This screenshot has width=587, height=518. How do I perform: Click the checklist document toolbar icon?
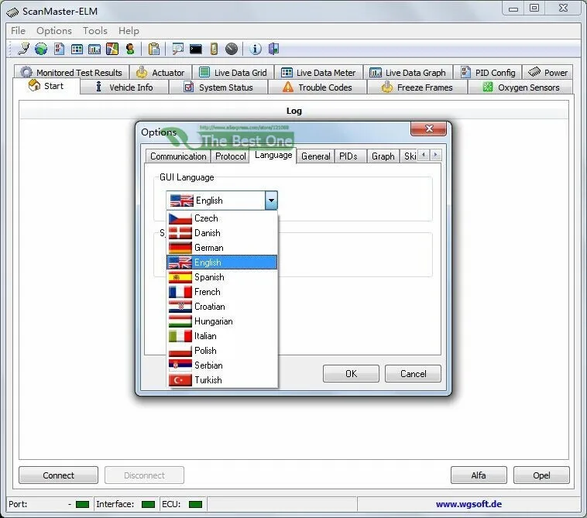point(59,49)
